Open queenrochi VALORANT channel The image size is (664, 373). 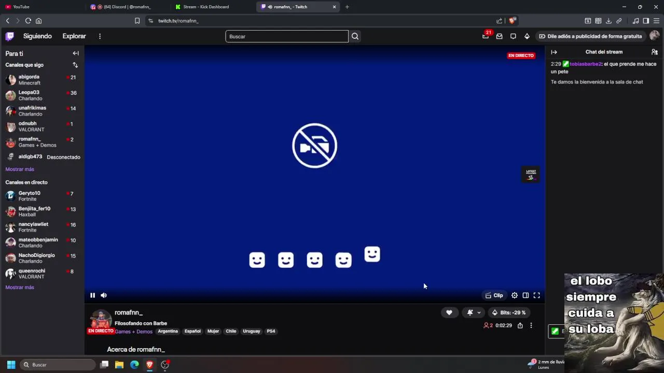(x=42, y=274)
